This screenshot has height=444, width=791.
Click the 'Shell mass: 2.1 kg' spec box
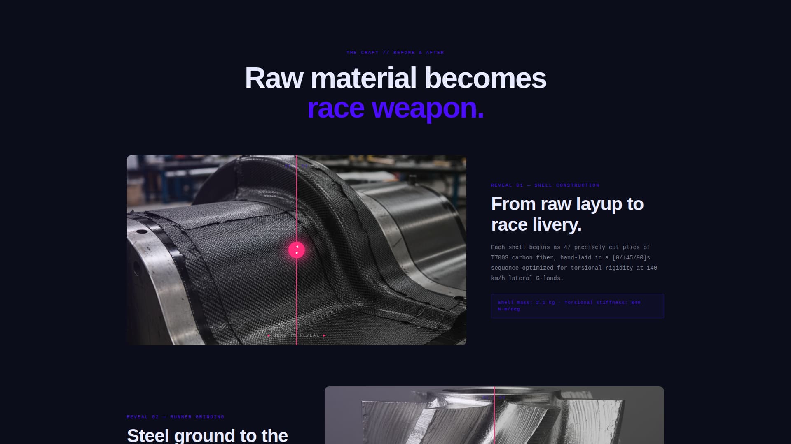click(577, 306)
